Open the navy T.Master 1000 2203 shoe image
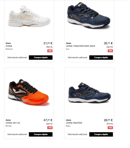Image resolution: width=130 pixels, height=148 pixels. click(x=89, y=16)
